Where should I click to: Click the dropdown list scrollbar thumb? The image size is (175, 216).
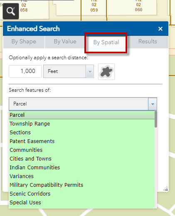pyautogui.click(x=156, y=119)
